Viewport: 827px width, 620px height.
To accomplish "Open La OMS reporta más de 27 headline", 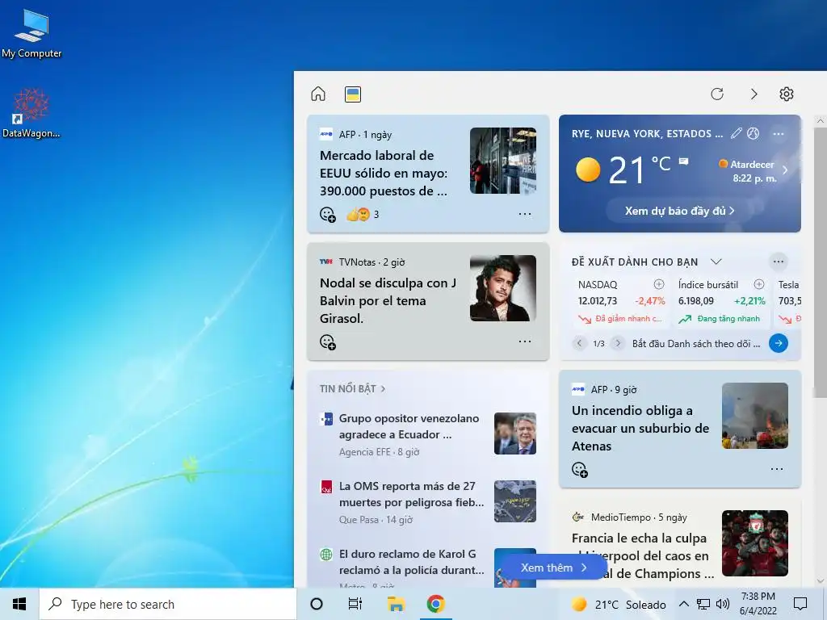I will [411, 494].
